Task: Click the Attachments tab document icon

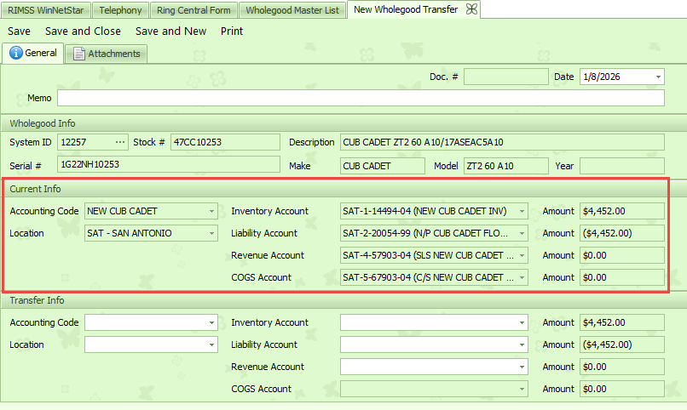Action: (79, 54)
